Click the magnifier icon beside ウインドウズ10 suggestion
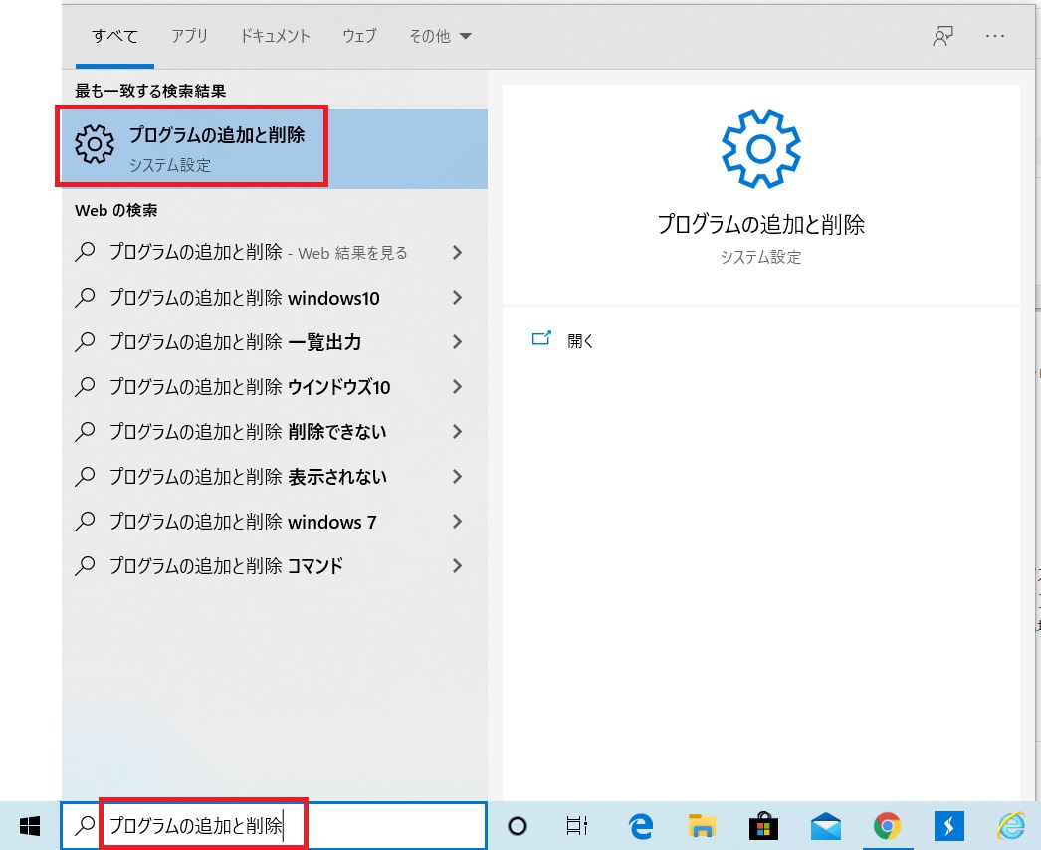1041x850 pixels. pos(85,386)
